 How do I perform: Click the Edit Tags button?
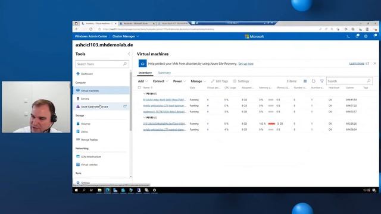point(220,81)
